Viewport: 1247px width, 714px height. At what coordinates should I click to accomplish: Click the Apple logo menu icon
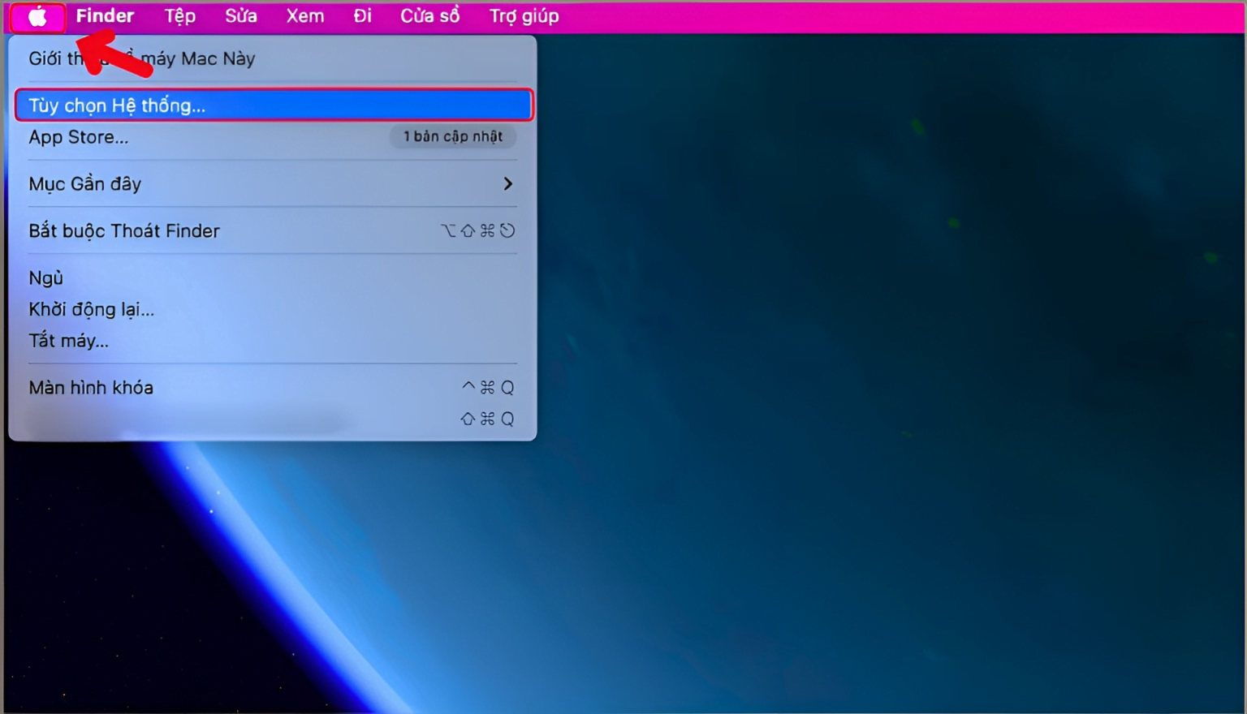pos(37,17)
